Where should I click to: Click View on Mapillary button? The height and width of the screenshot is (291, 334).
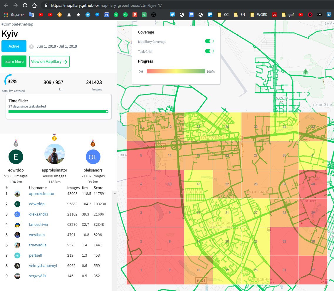(x=49, y=62)
